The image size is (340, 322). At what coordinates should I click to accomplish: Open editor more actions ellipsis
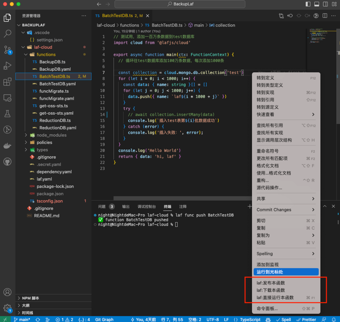(333, 16)
